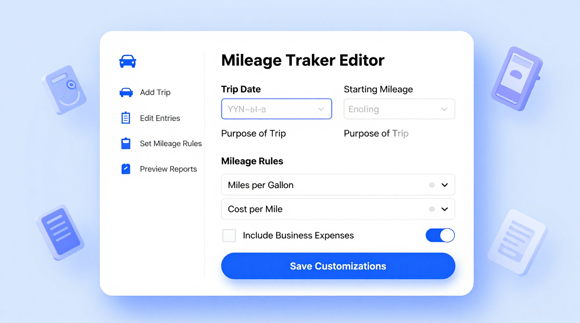Screen dimensions: 580x323
Task: Open Preview Reports from the sidebar
Action: pyautogui.click(x=168, y=169)
